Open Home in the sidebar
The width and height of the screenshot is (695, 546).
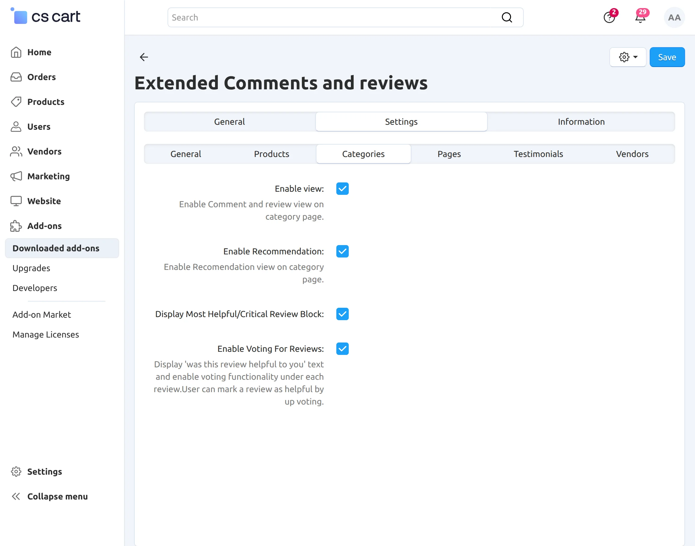tap(39, 52)
